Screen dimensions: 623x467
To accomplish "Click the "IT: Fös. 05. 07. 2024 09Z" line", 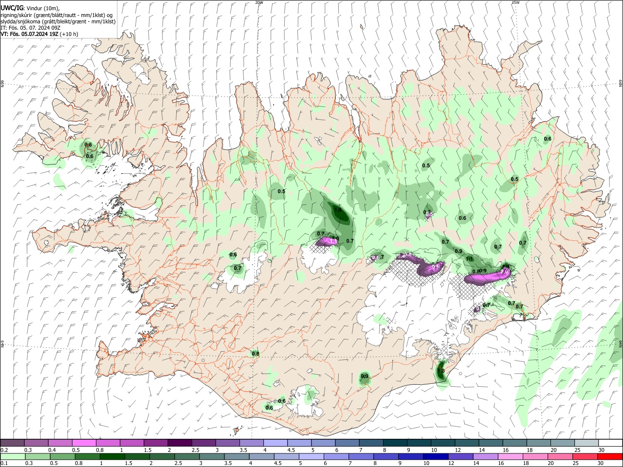I will coord(30,28).
